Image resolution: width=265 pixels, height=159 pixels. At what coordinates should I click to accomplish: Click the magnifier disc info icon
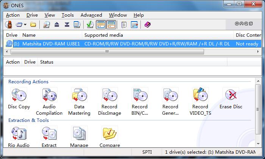tap(46, 25)
